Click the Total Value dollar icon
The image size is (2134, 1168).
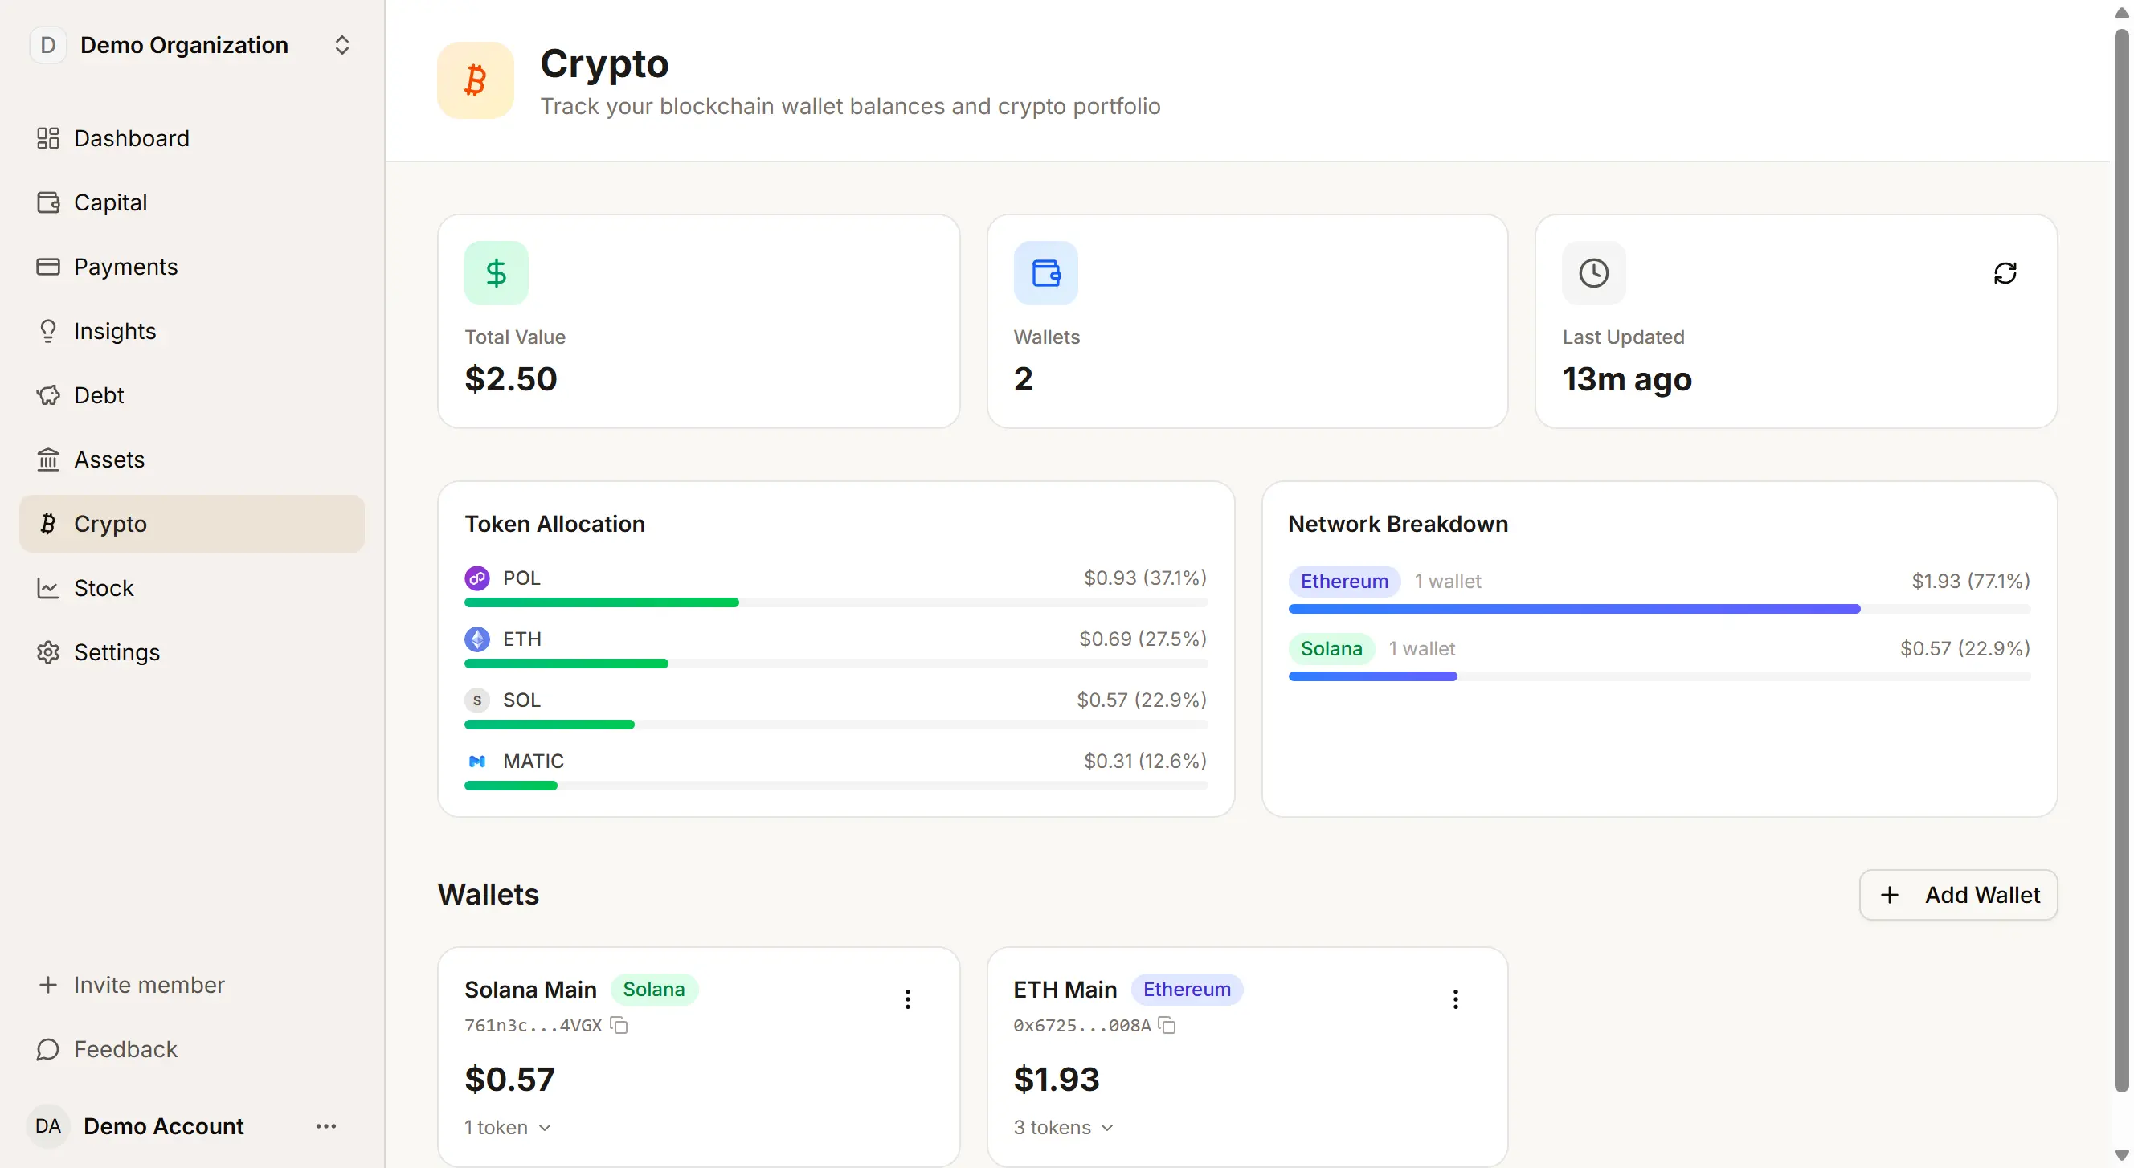pos(497,272)
